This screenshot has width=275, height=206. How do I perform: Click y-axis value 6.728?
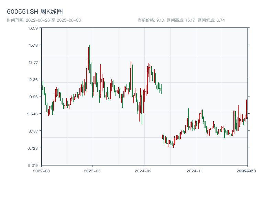pos(33,148)
